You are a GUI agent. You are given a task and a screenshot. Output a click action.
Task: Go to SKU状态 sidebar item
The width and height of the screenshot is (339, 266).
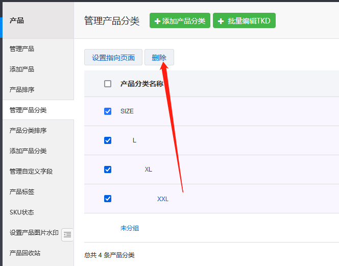(x=21, y=212)
